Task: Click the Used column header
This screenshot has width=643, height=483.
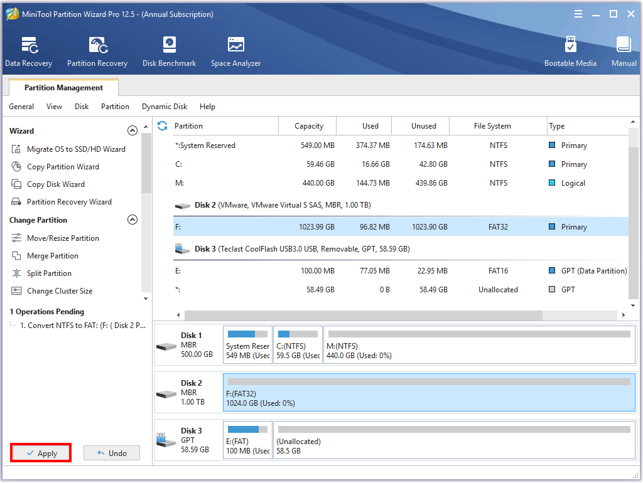Action: point(364,126)
